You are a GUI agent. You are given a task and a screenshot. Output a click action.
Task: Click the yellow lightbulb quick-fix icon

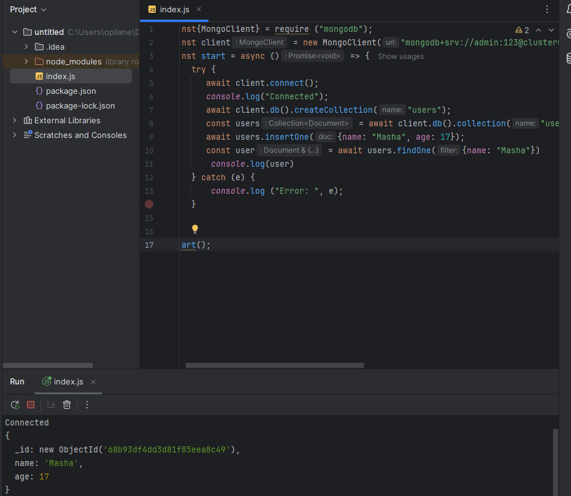(195, 229)
